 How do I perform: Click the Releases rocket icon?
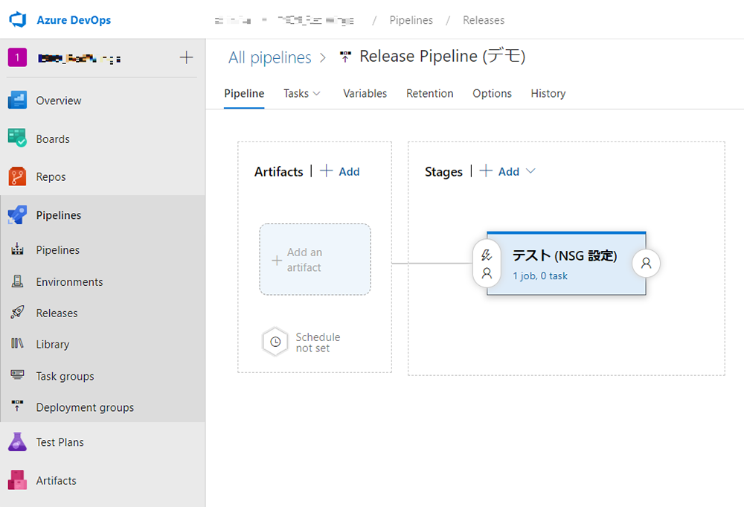click(x=18, y=313)
